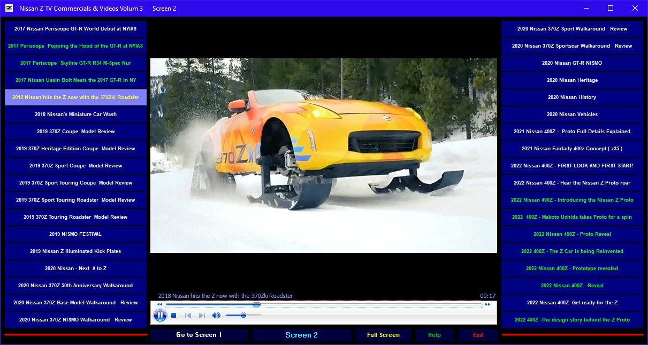Click the app Z logo in title bar
Image resolution: width=648 pixels, height=345 pixels.
pos(9,8)
